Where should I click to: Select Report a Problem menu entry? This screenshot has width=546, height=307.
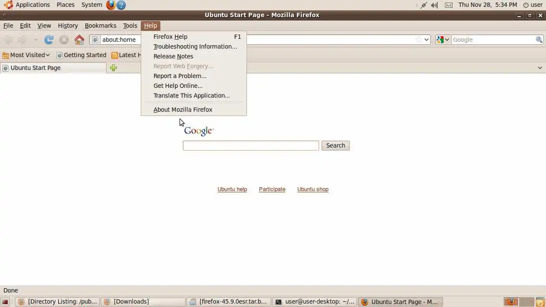pos(194,76)
